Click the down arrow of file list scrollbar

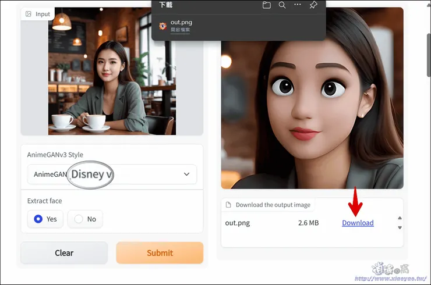click(x=400, y=227)
